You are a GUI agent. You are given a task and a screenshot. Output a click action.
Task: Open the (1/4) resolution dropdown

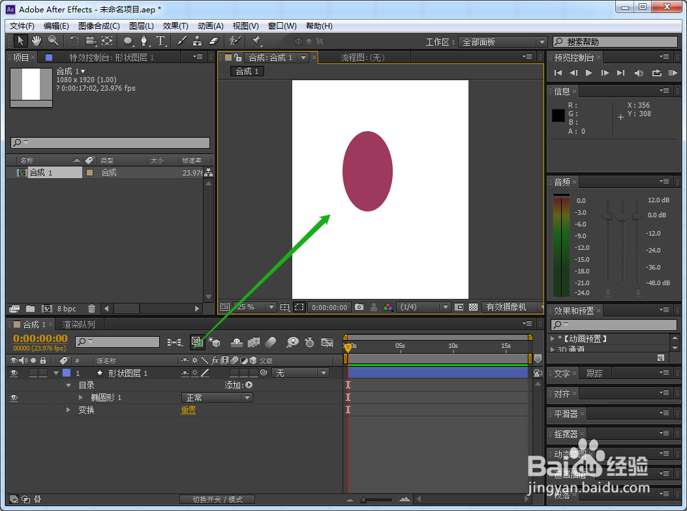423,307
